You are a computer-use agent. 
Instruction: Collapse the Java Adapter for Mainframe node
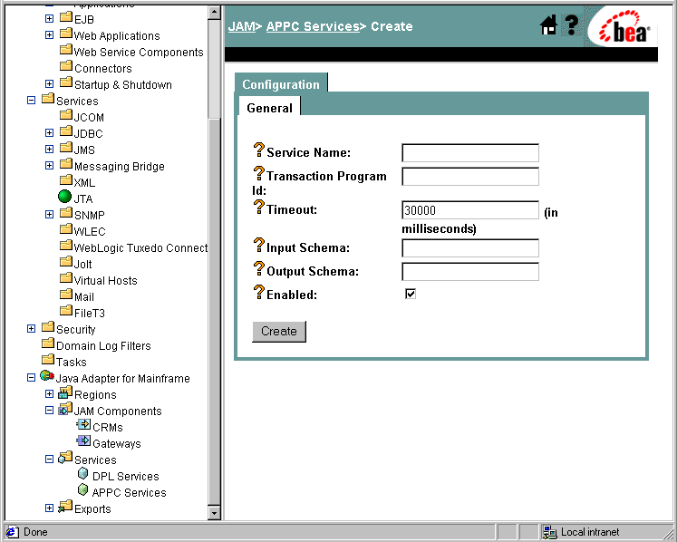[31, 377]
